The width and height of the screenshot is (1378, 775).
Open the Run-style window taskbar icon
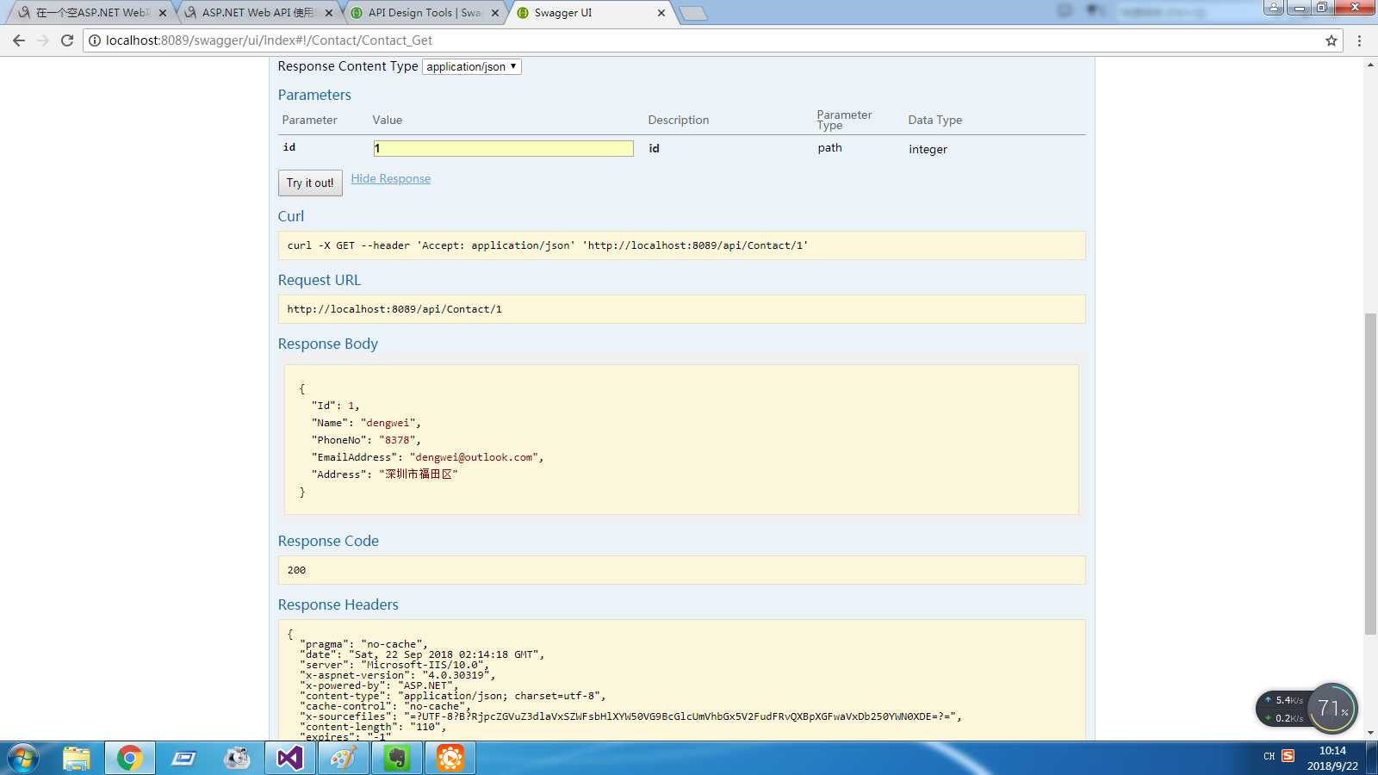(183, 759)
